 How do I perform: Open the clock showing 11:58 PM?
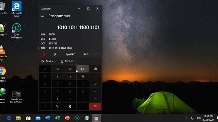point(208,118)
